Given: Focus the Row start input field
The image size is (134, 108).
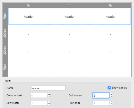Looking at the screenshot, I should 39,103.
